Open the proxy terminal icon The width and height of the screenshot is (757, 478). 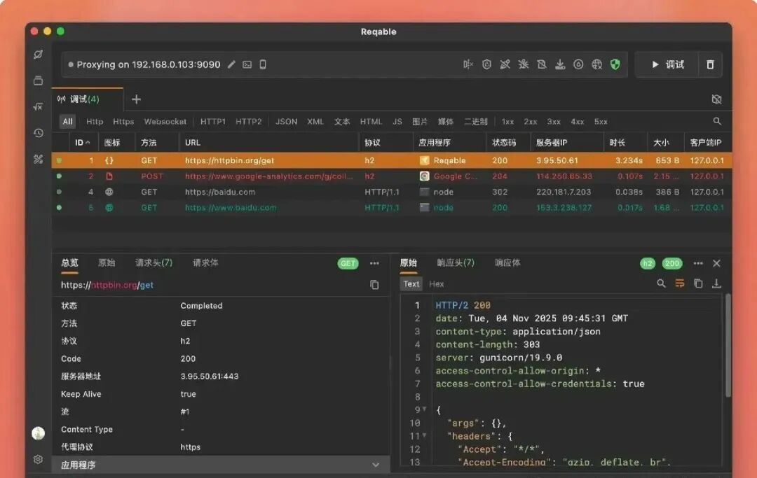click(247, 64)
